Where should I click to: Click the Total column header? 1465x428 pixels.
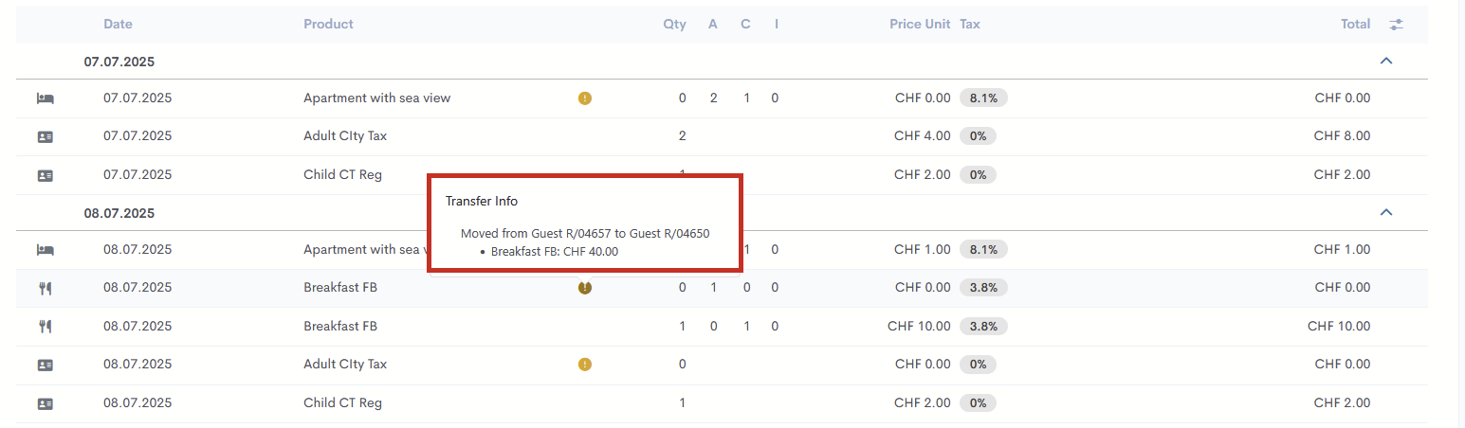coord(1355,25)
